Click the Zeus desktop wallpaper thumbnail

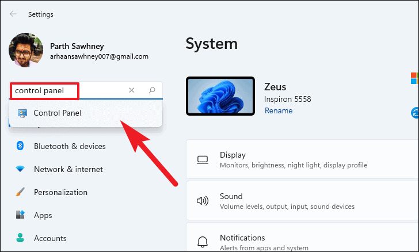point(220,96)
